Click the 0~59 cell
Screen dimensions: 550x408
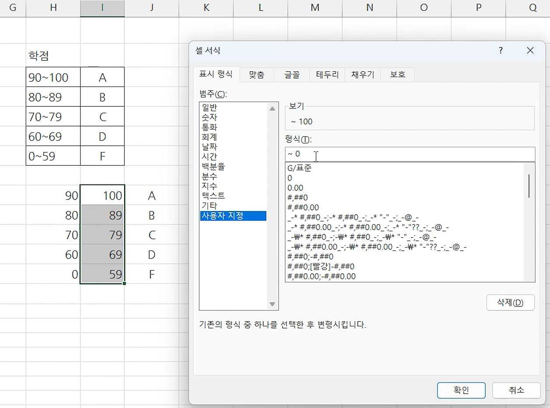click(53, 156)
